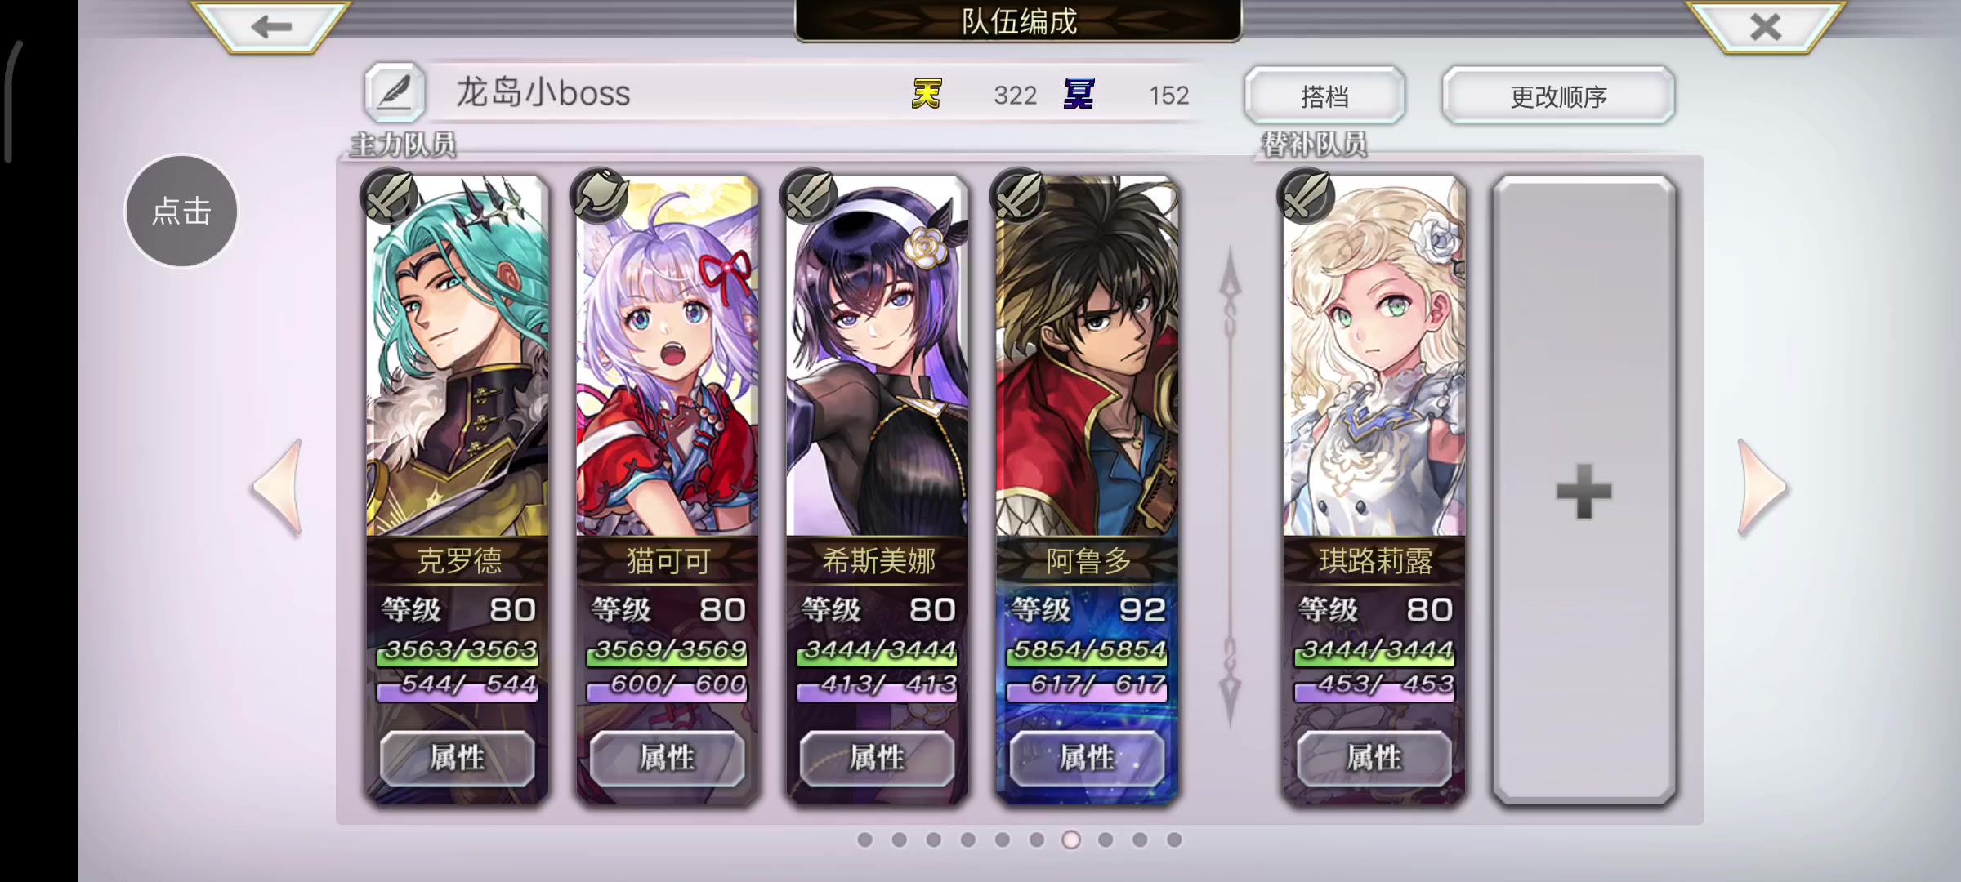Add a member to the empty reserve slot
This screenshot has width=1961, height=882.
[1584, 491]
